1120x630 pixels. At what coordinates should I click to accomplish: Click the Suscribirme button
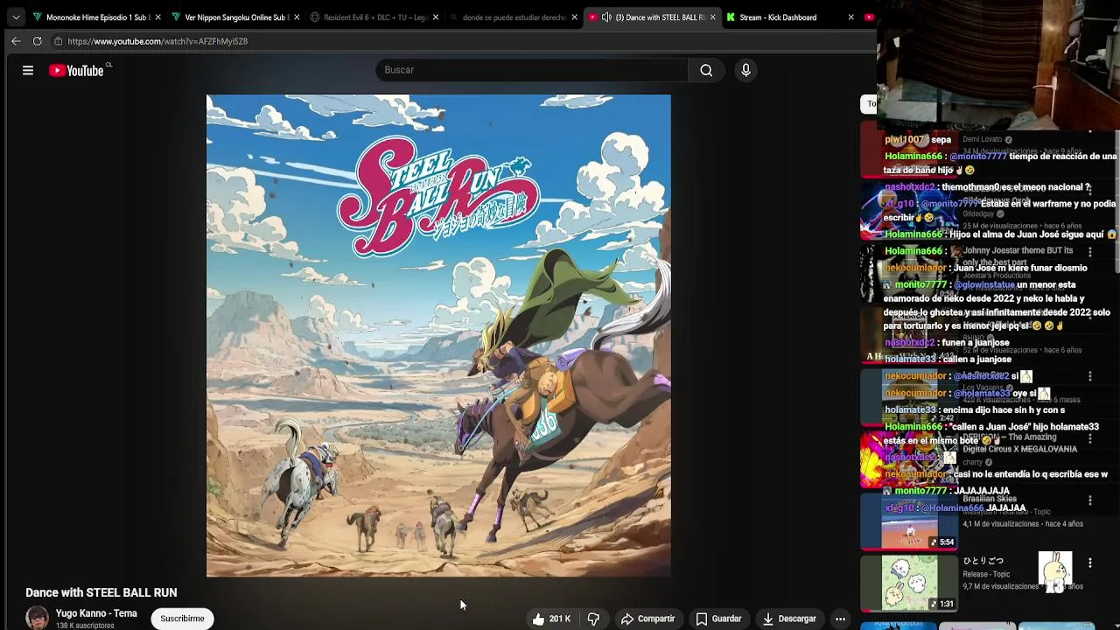182,619
